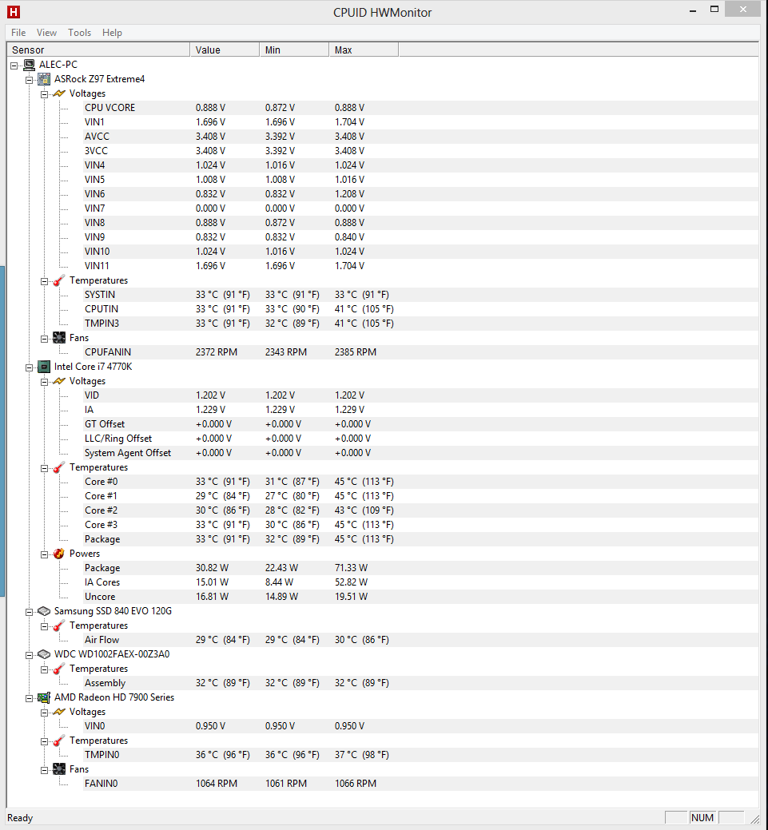Click the 2372 RPM CPUFANIN value
This screenshot has width=768, height=830.
click(217, 352)
